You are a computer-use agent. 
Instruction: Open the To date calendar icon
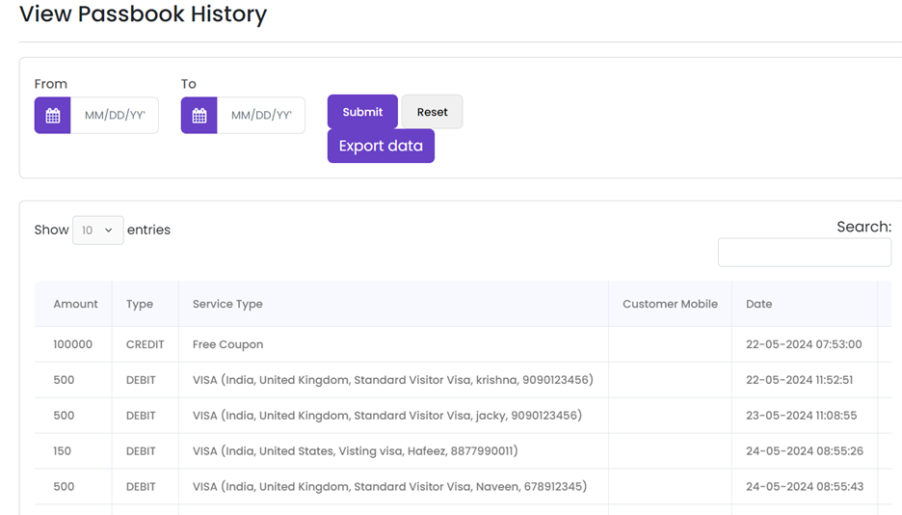tap(199, 115)
